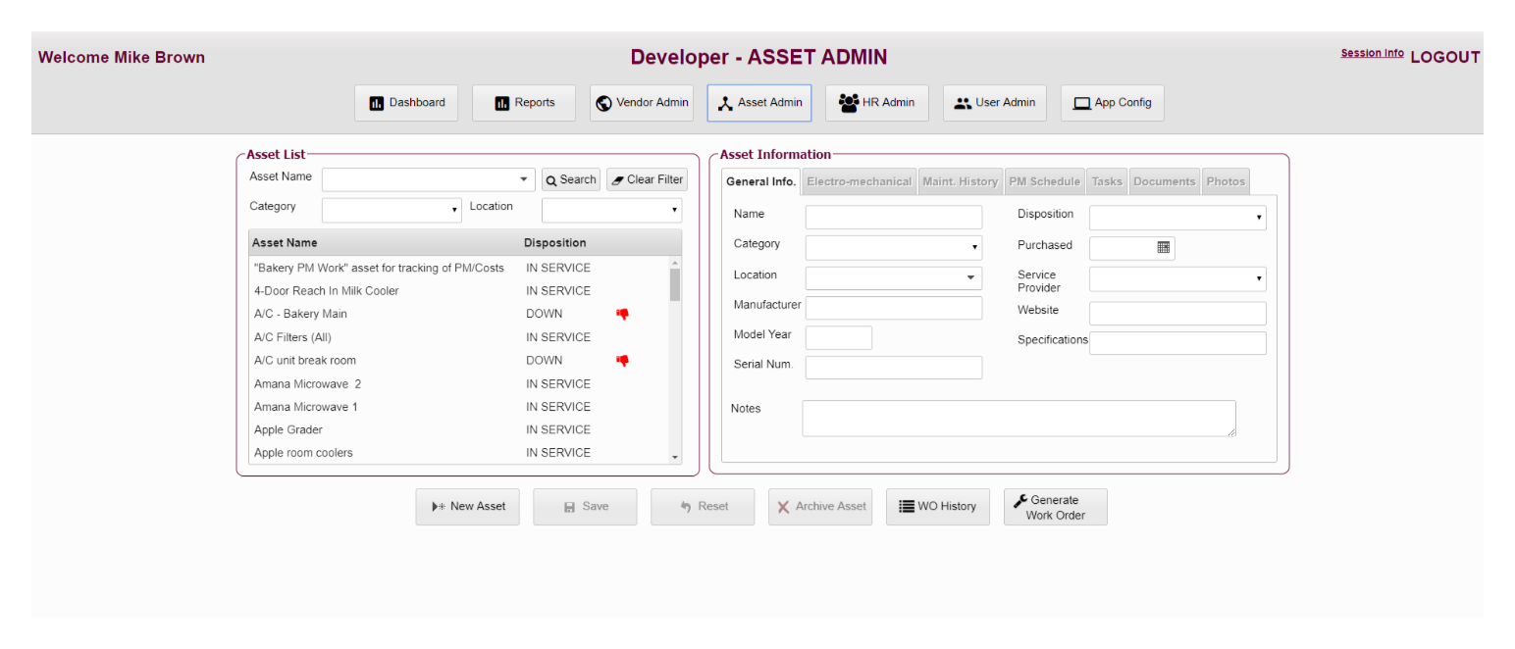1515x649 pixels.
Task: Open the Documents tab
Action: point(1165,181)
